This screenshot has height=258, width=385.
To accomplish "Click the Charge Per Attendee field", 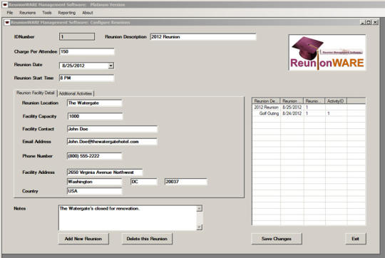I will (x=87, y=51).
